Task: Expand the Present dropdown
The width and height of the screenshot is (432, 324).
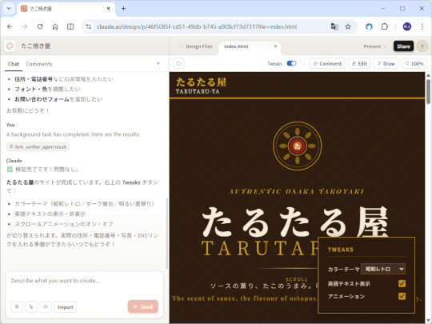Action: [x=374, y=46]
